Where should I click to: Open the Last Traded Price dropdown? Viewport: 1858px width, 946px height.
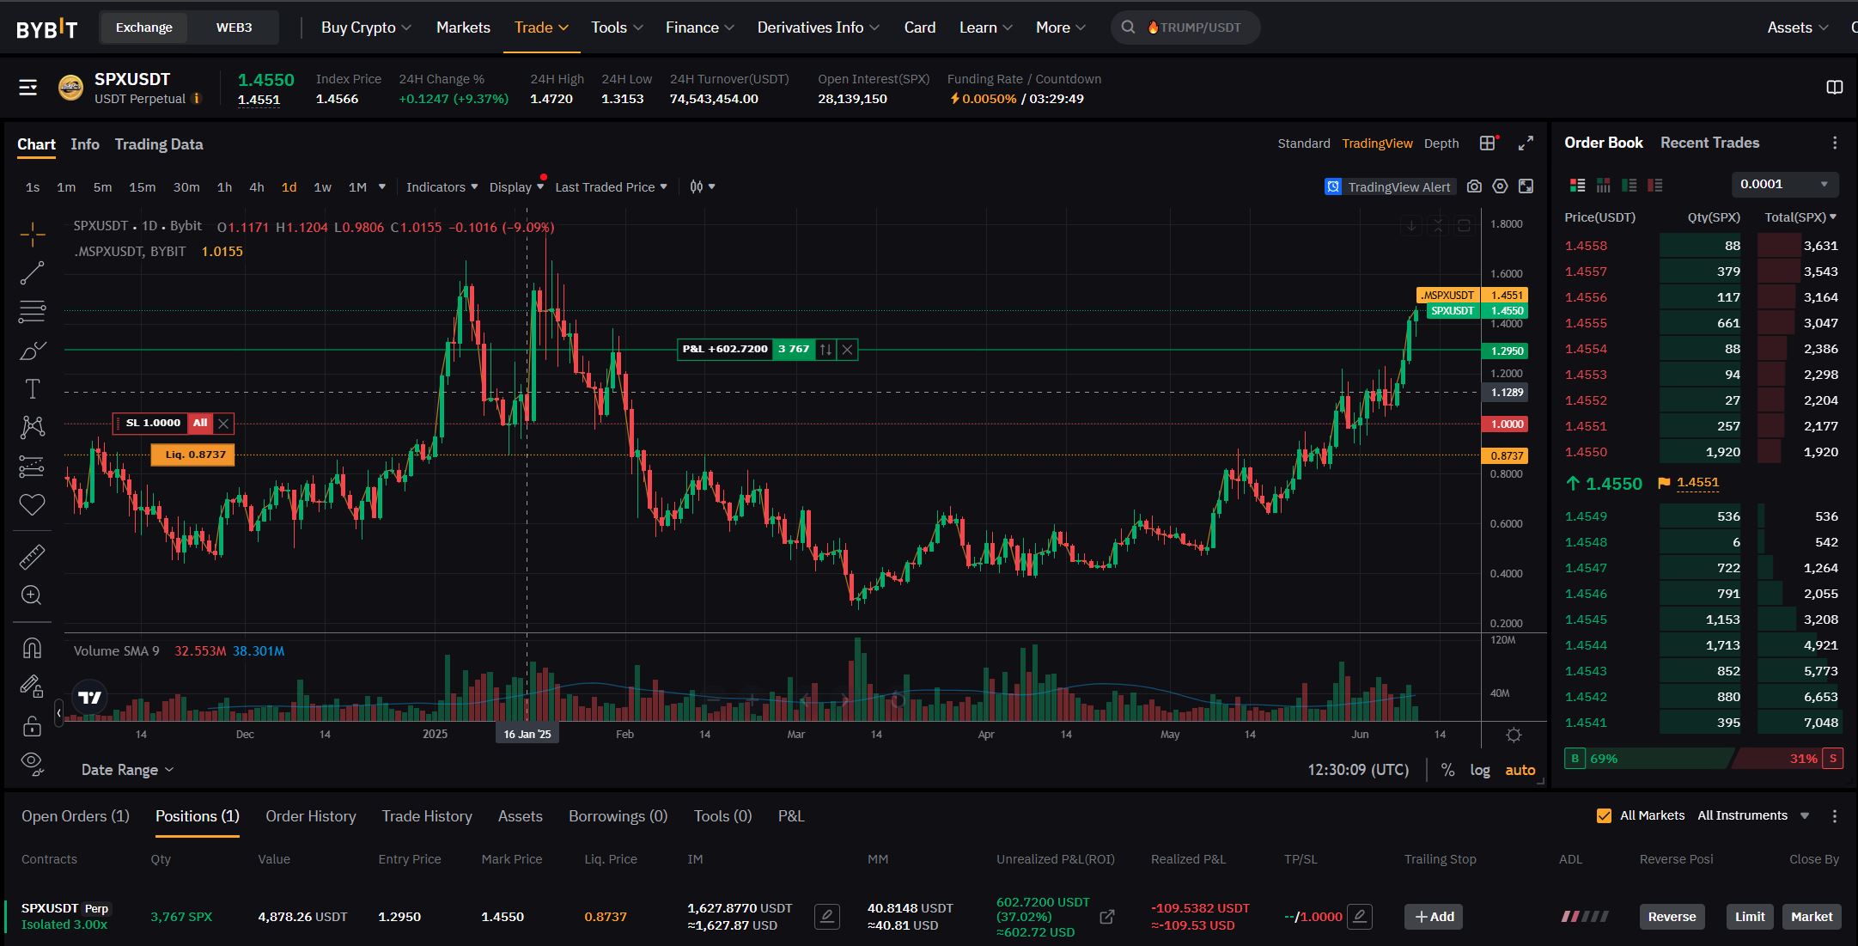click(x=611, y=187)
